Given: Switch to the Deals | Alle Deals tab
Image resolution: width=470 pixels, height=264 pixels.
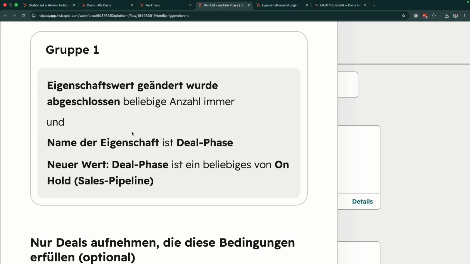Looking at the screenshot, I should (x=107, y=5).
